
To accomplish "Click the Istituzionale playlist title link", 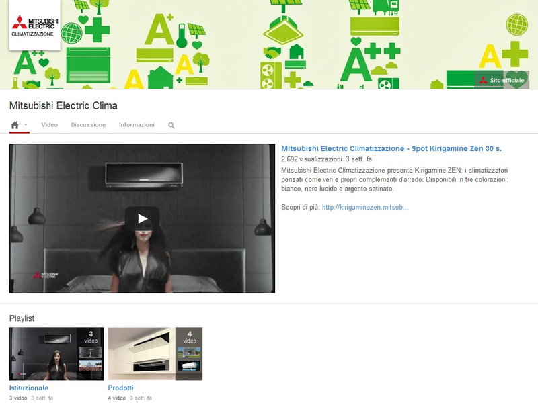I will coord(29,388).
